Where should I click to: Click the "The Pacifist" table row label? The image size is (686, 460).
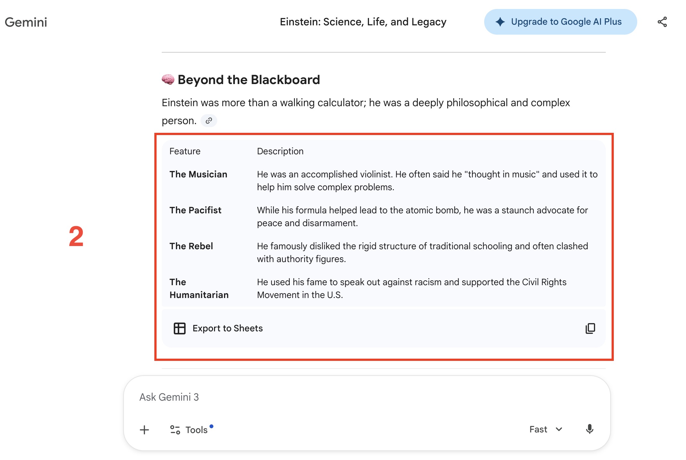195,210
